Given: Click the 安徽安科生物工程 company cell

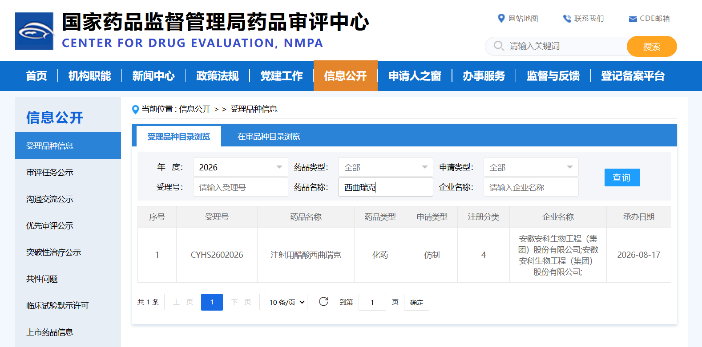Looking at the screenshot, I should (x=558, y=255).
